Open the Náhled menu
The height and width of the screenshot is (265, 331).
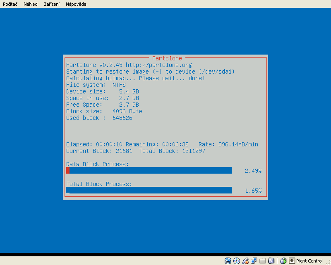pyautogui.click(x=30, y=4)
